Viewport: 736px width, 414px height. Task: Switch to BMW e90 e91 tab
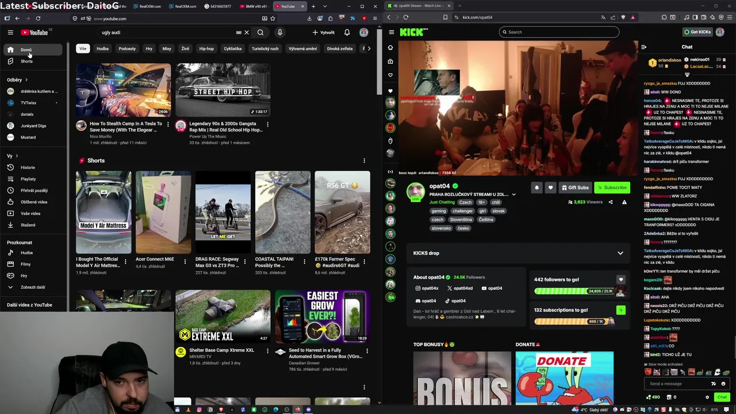[254, 6]
